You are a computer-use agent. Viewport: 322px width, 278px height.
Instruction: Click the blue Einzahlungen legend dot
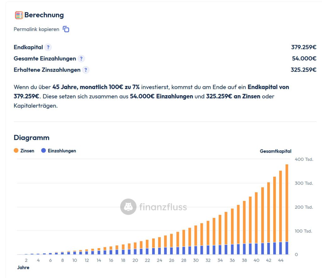coord(44,151)
